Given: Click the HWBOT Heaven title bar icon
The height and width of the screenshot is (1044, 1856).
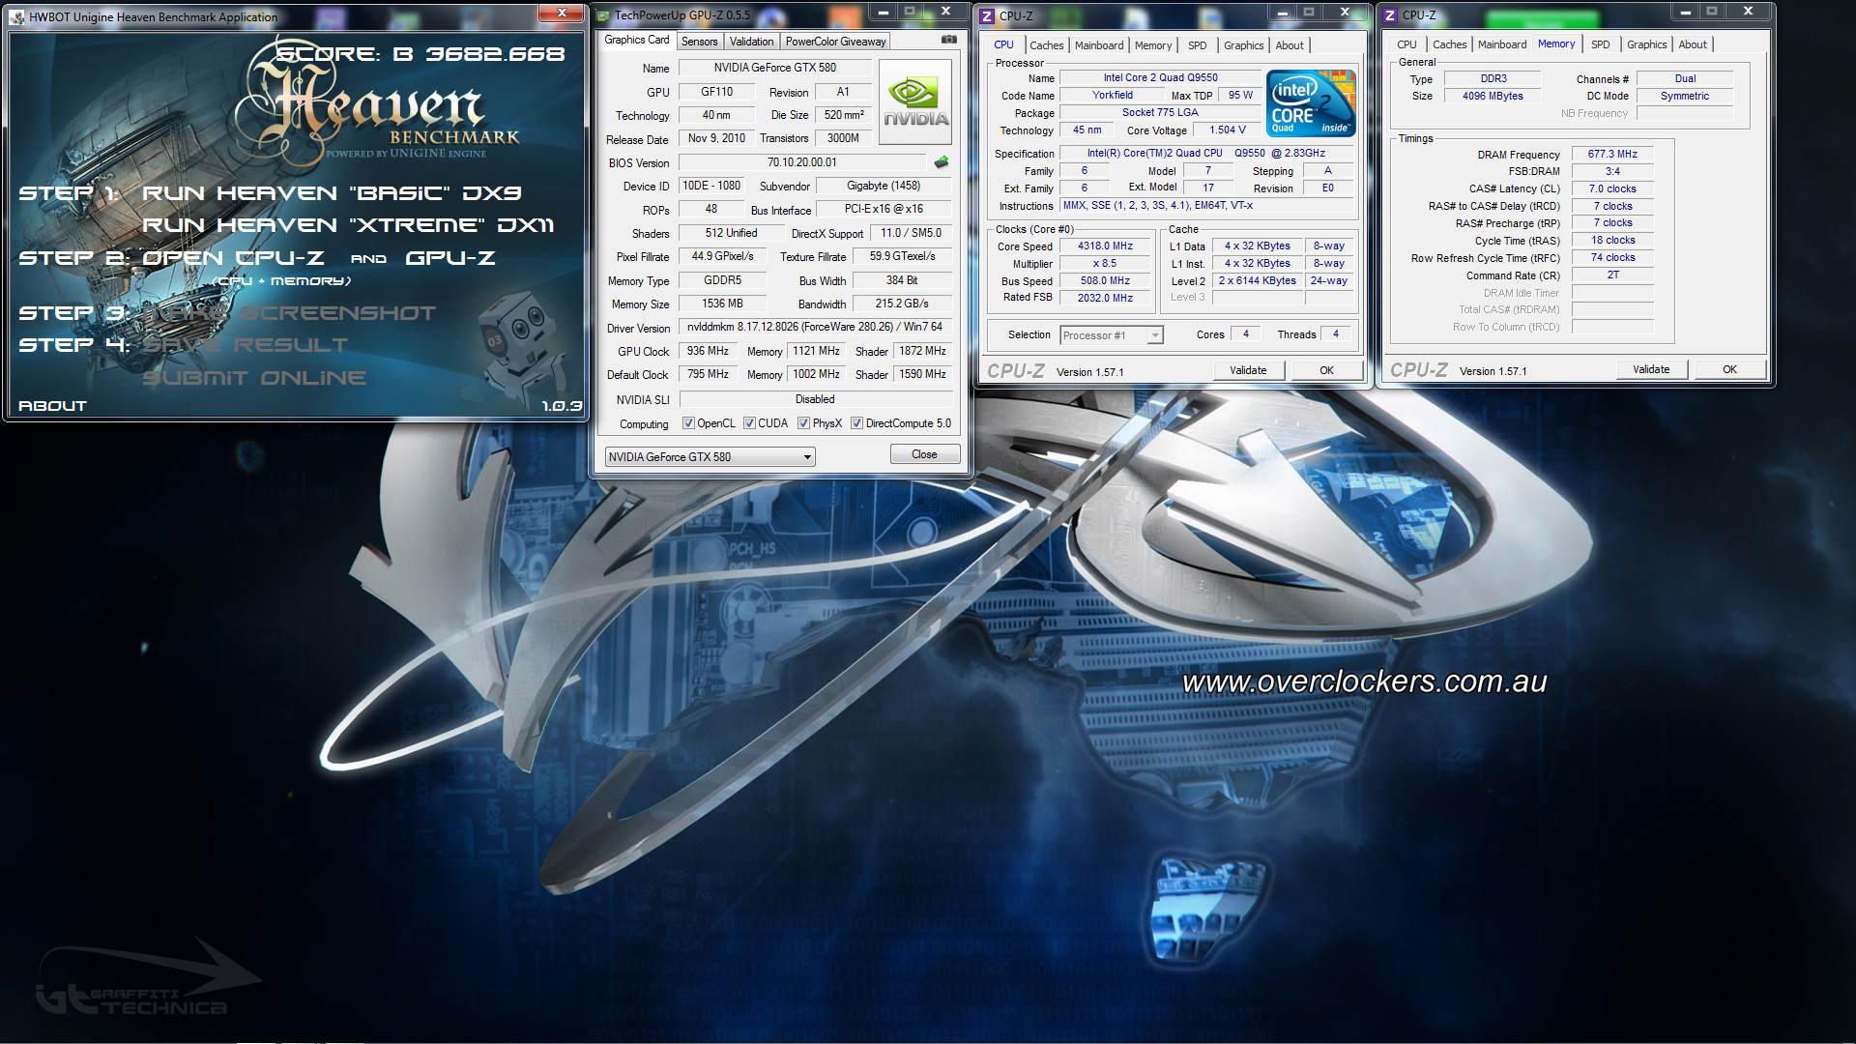Looking at the screenshot, I should point(16,16).
